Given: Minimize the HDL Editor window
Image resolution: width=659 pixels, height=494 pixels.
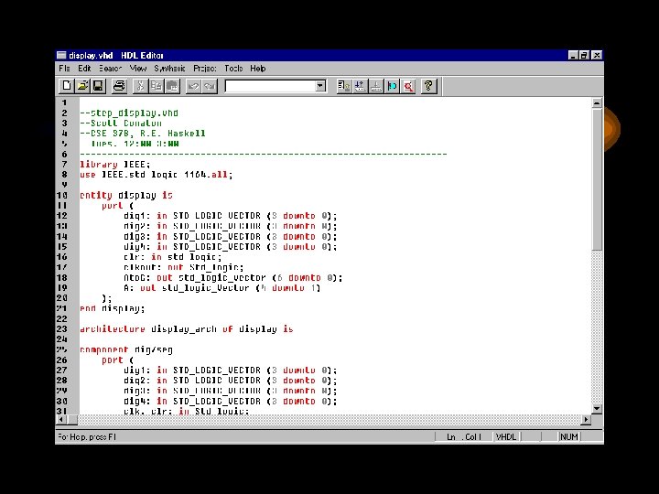Looking at the screenshot, I should (573, 55).
